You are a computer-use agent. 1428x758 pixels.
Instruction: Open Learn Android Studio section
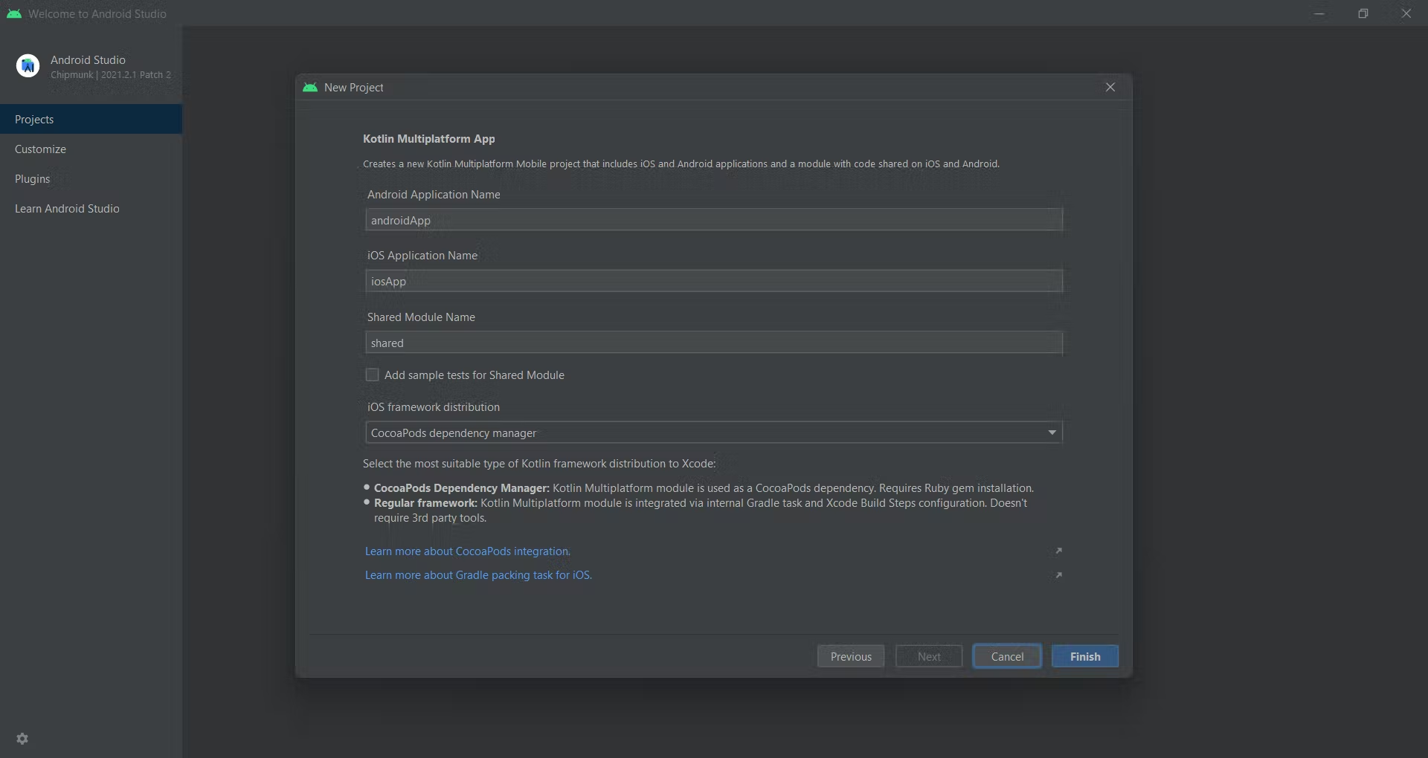[91, 208]
